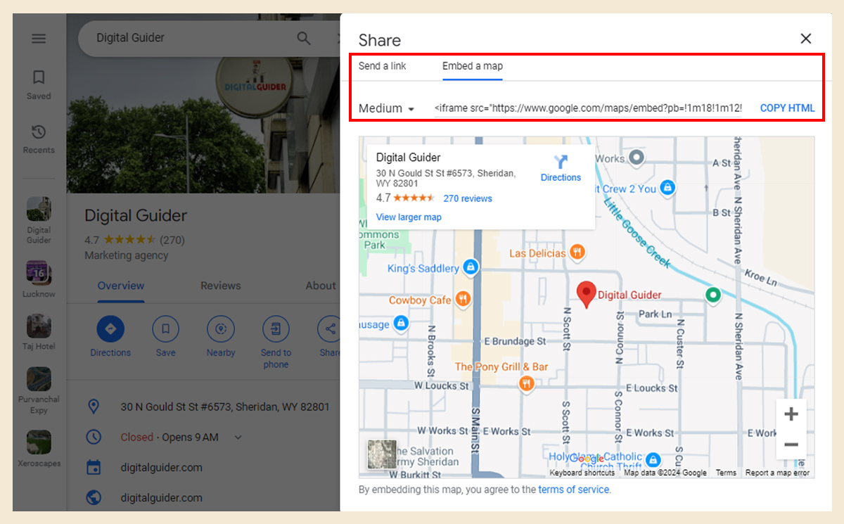The width and height of the screenshot is (844, 524).
Task: Click the Taj Hotel sidebar thumbnail
Action: [x=39, y=324]
